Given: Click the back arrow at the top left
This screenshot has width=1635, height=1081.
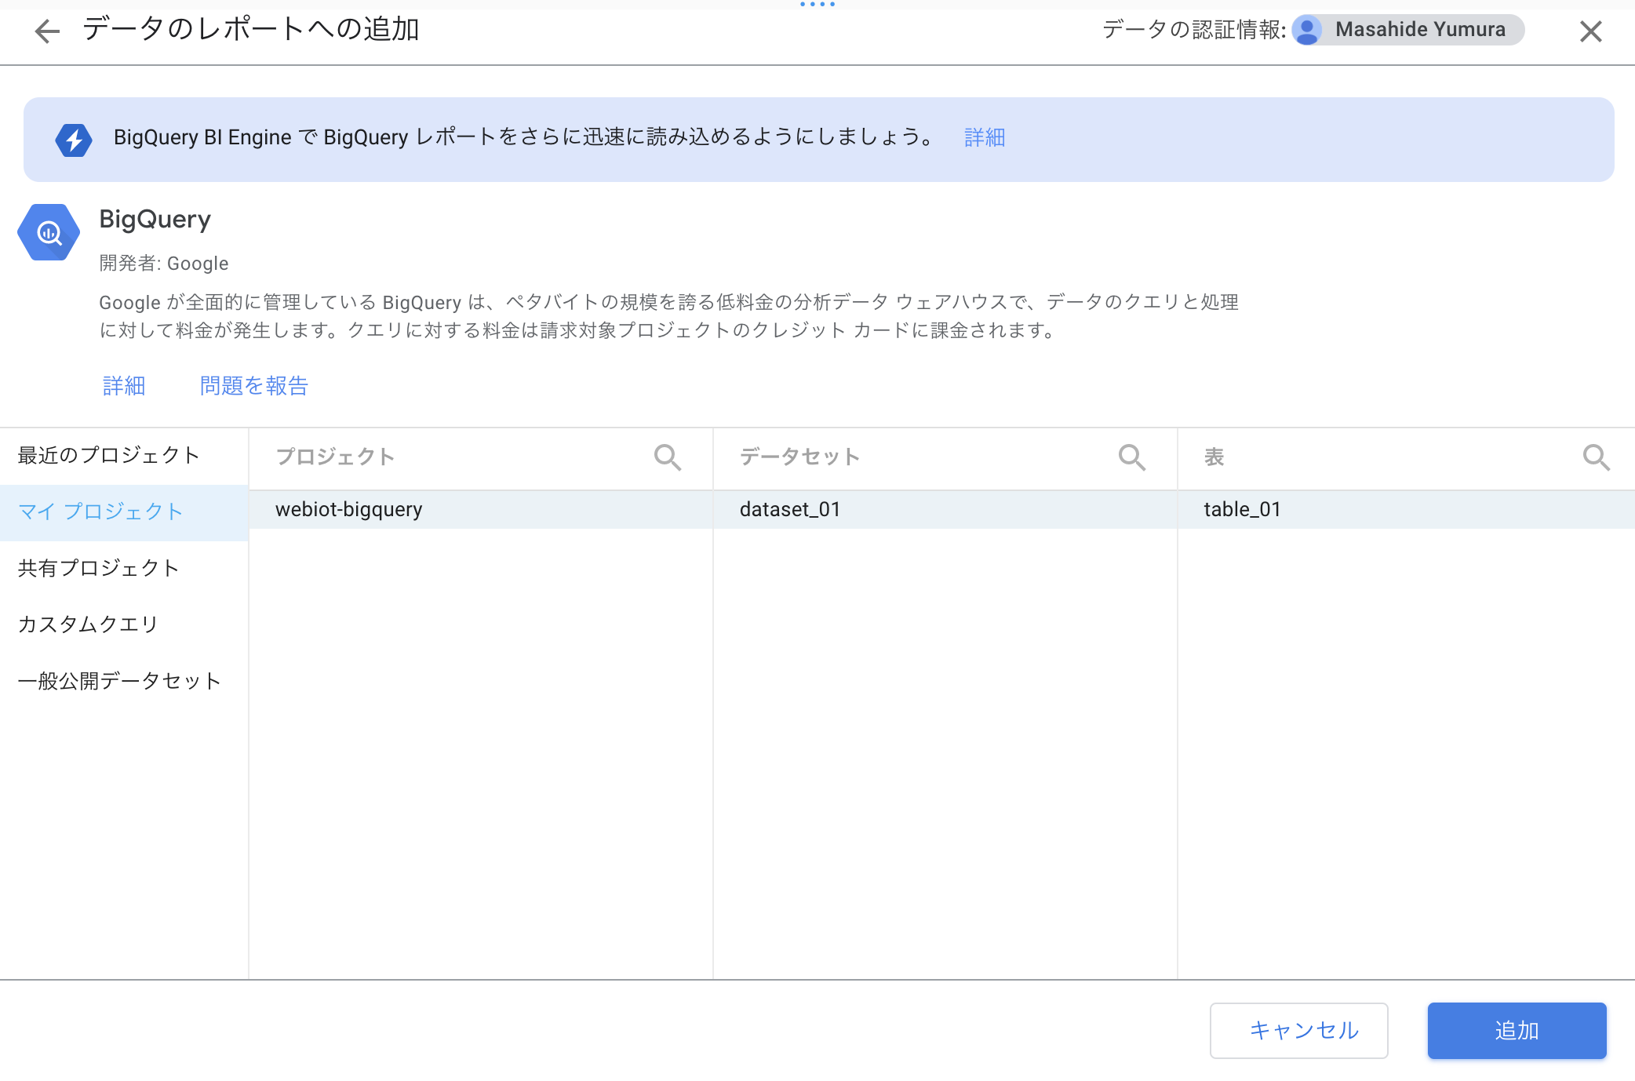Looking at the screenshot, I should (x=47, y=31).
